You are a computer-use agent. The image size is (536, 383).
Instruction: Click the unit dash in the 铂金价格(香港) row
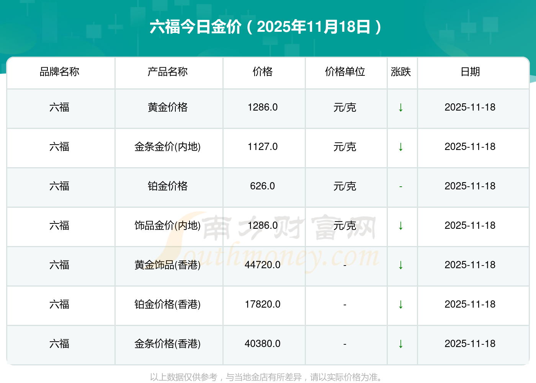[x=345, y=305]
